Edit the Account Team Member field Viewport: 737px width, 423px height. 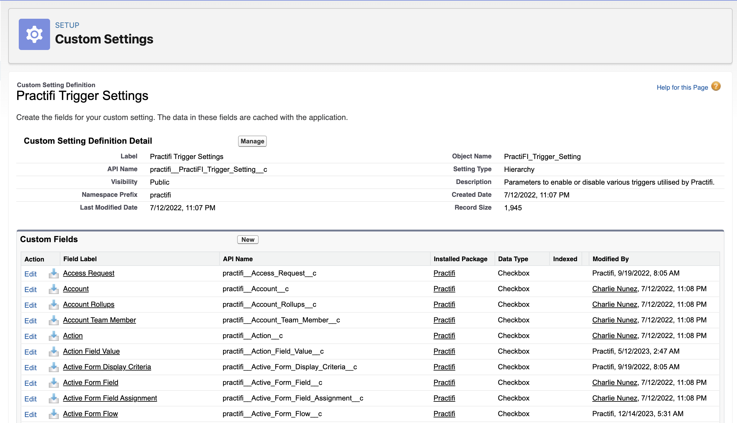point(31,321)
